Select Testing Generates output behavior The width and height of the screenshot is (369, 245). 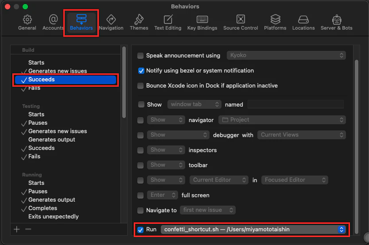(x=52, y=140)
